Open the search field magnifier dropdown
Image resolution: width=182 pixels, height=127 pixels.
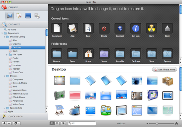coord(70,123)
